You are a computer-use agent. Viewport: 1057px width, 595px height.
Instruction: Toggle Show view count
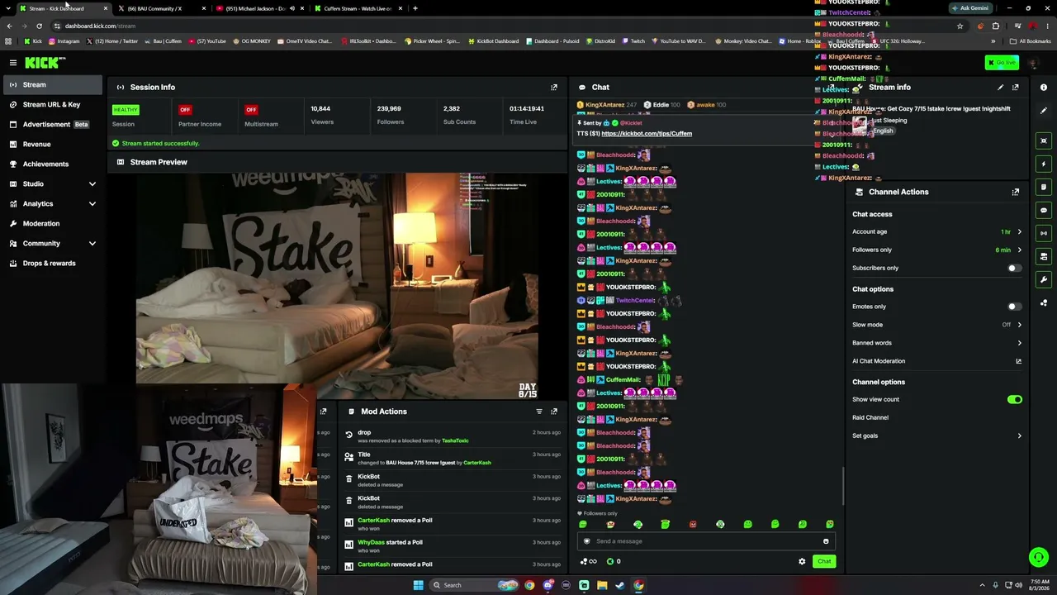pyautogui.click(x=1014, y=399)
